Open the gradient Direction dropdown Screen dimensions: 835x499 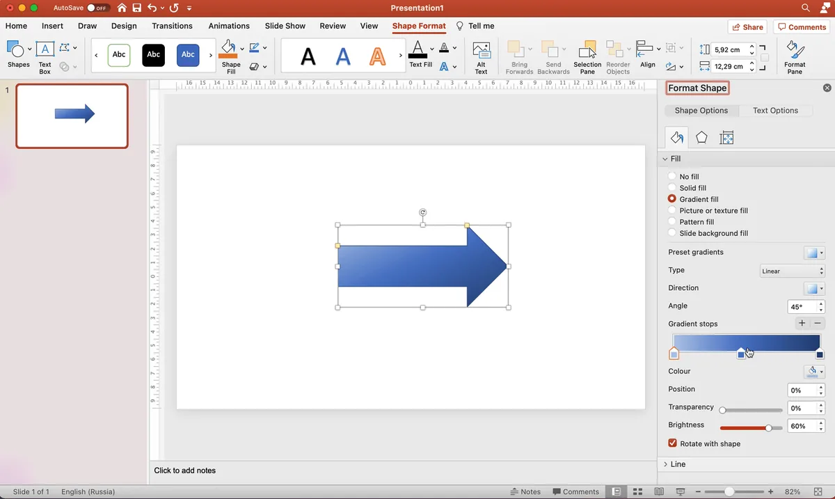click(x=814, y=288)
